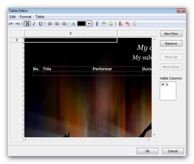The width and height of the screenshot is (194, 164).
Task: Center align text in cell
Action: click(57, 24)
